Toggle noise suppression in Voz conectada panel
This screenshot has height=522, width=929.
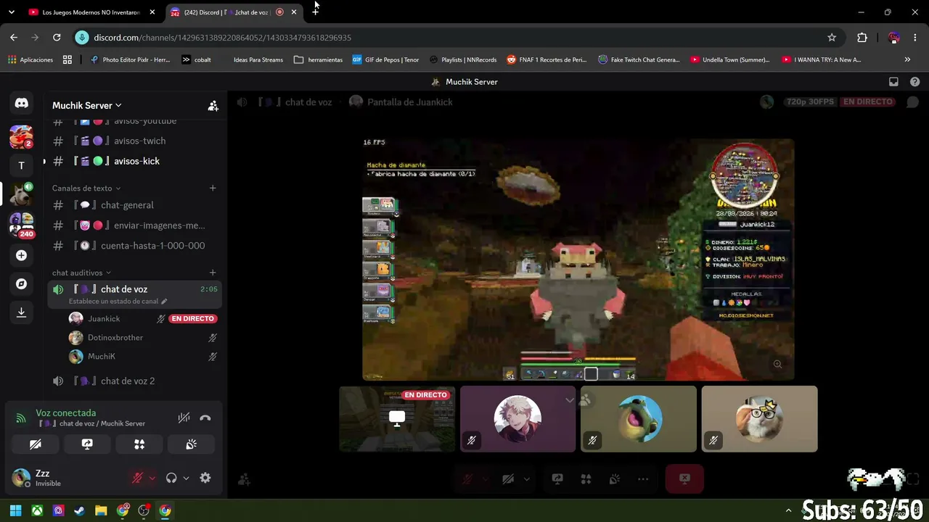184,418
